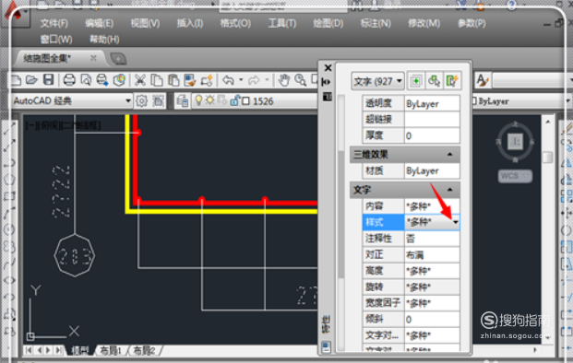This screenshot has width=573, height=363.
Task: Print the drawing with the plot icon
Action: [x=69, y=79]
